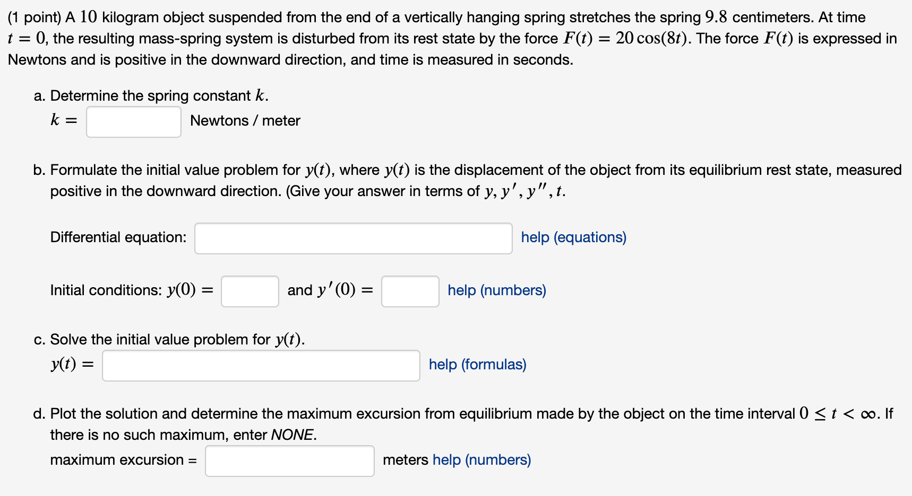Click the maximum excursion answer box

point(289,460)
